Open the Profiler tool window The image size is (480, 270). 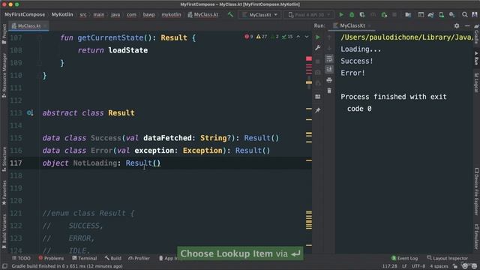139,258
